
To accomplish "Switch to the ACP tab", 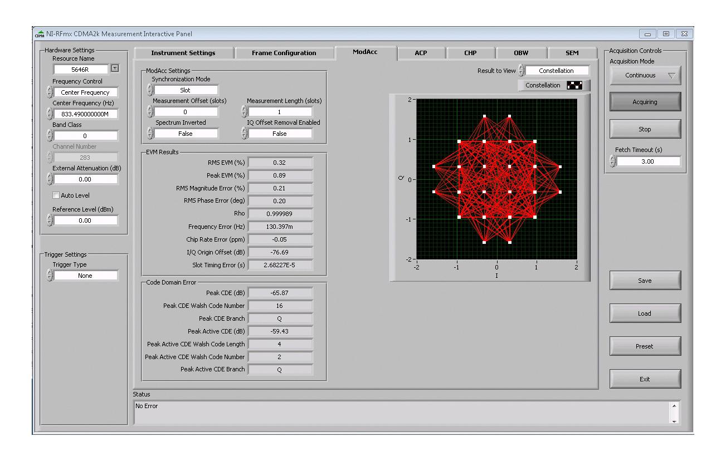I will 421,53.
